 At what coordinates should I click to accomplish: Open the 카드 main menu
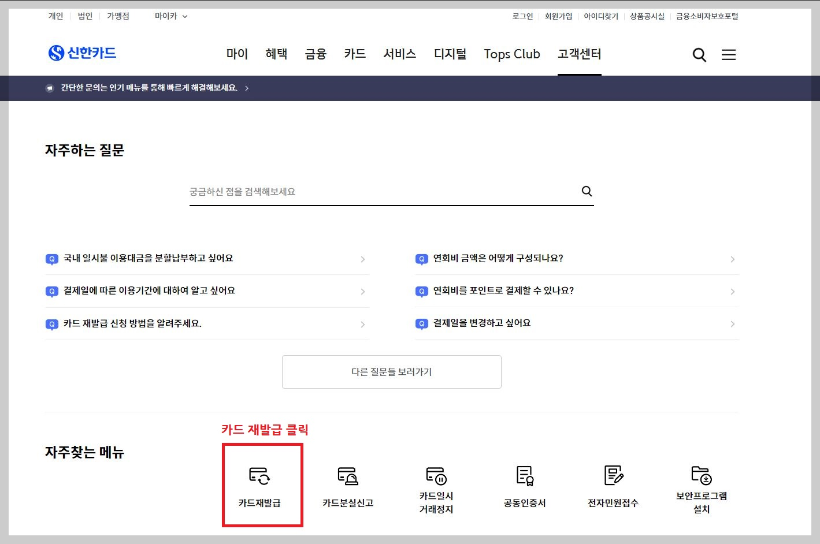(355, 54)
